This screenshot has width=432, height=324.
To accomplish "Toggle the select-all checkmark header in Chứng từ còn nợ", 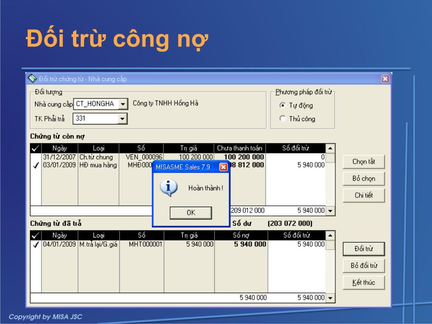I will (x=35, y=148).
